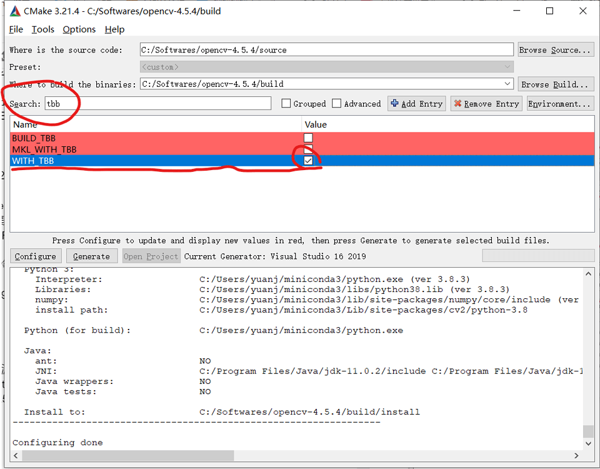Open the Options menu
Image resolution: width=600 pixels, height=469 pixels.
pyautogui.click(x=79, y=29)
